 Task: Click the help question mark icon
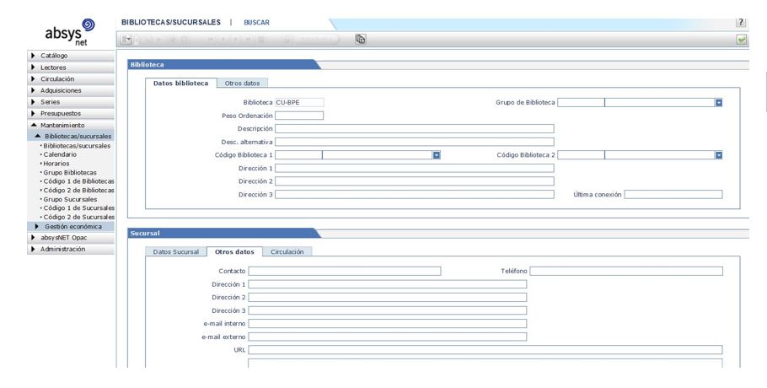(x=741, y=21)
